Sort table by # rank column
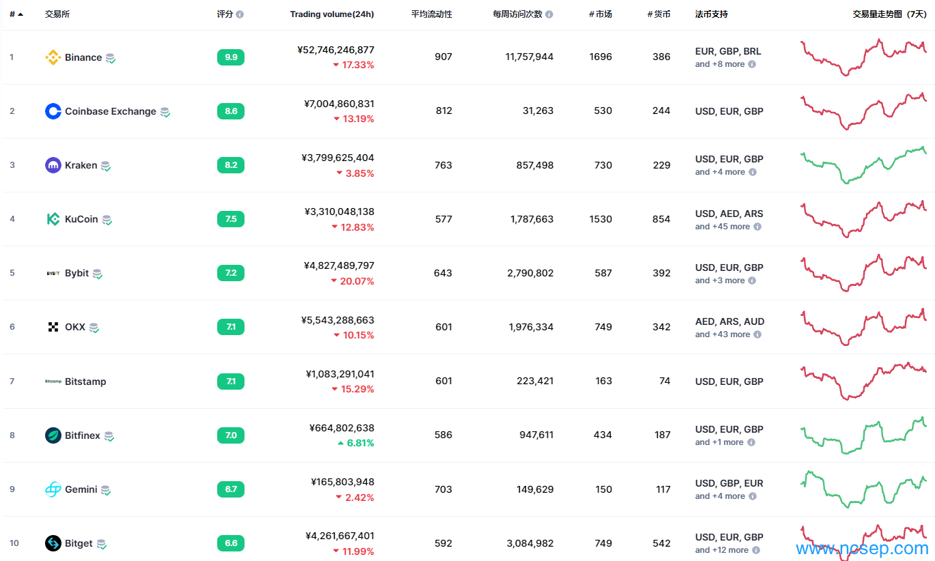The width and height of the screenshot is (935, 561). [x=16, y=14]
